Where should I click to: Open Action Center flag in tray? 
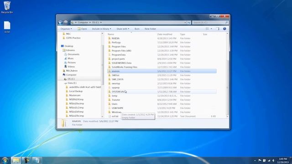click(x=260, y=160)
